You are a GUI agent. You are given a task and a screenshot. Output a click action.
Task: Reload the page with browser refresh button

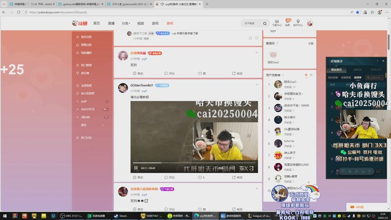19,12
